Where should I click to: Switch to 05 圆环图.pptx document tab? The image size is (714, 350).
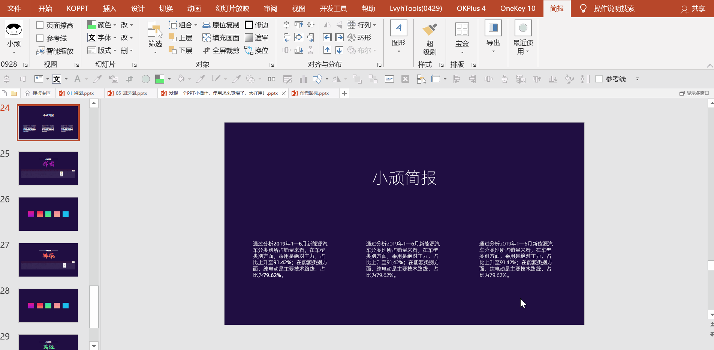pos(131,93)
